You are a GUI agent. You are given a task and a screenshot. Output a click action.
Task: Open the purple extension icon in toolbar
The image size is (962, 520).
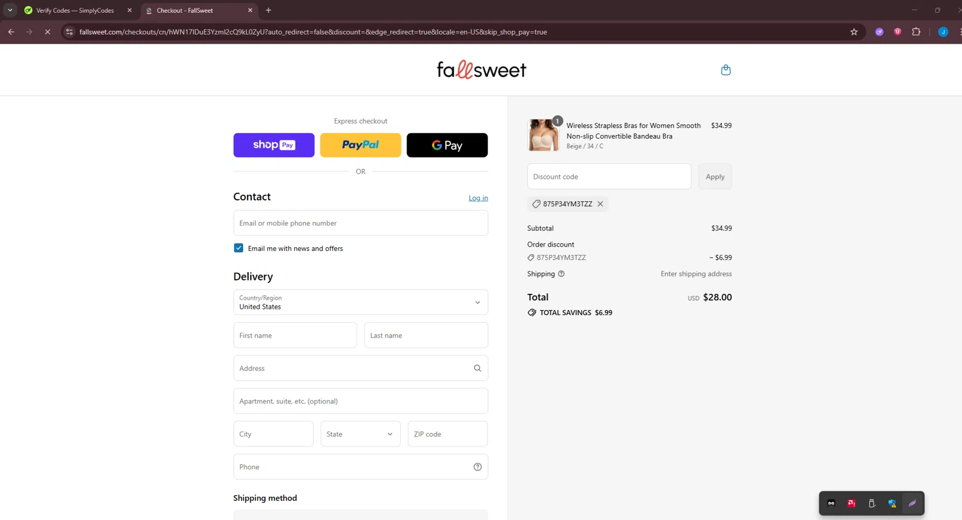click(x=880, y=32)
